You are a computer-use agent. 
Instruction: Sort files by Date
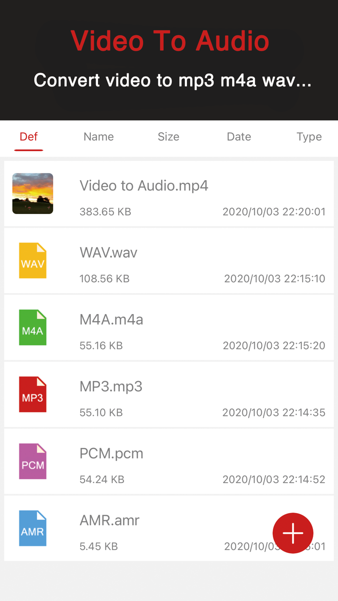pyautogui.click(x=239, y=137)
